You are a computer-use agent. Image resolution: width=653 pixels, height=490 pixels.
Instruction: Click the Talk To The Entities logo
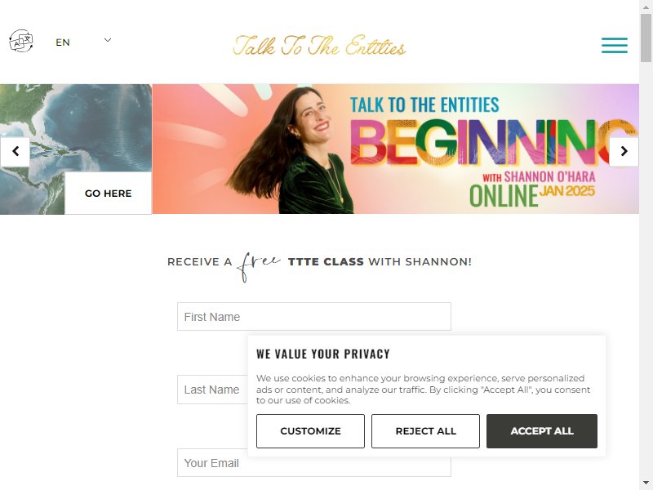click(319, 46)
